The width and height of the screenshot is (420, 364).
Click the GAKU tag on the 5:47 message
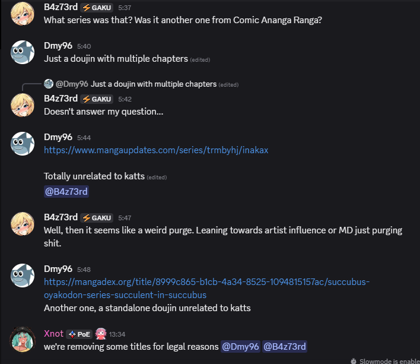point(97,217)
